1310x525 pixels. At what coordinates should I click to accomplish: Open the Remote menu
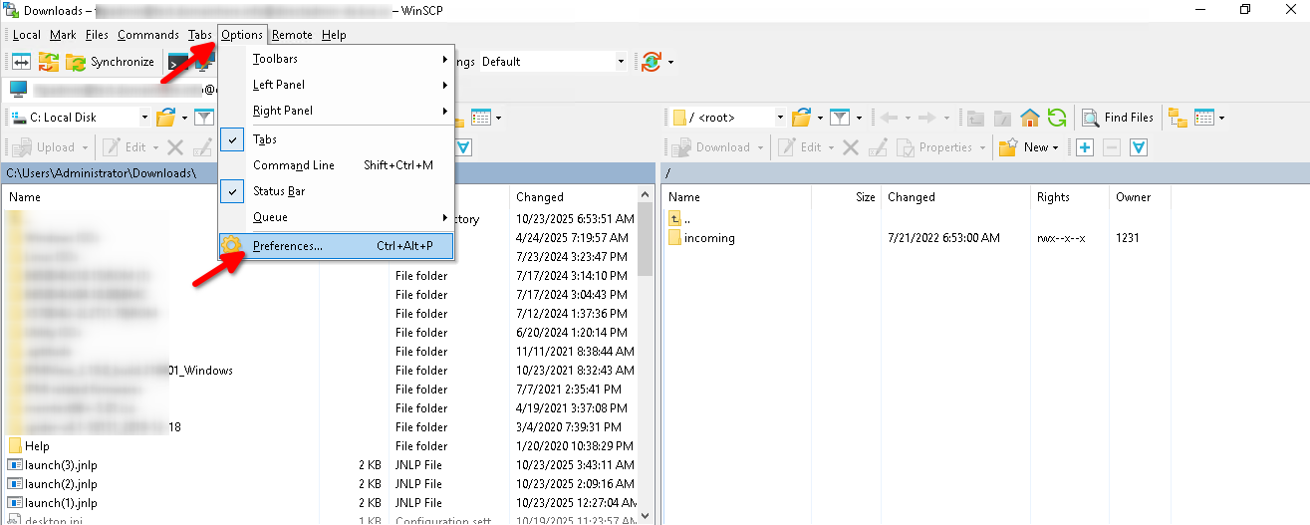pyautogui.click(x=292, y=35)
